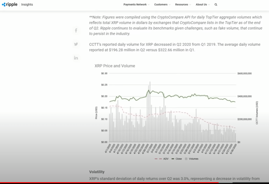Screen dimensions: 269x184
Task: Click the Close legend line marker
Action: (173, 159)
